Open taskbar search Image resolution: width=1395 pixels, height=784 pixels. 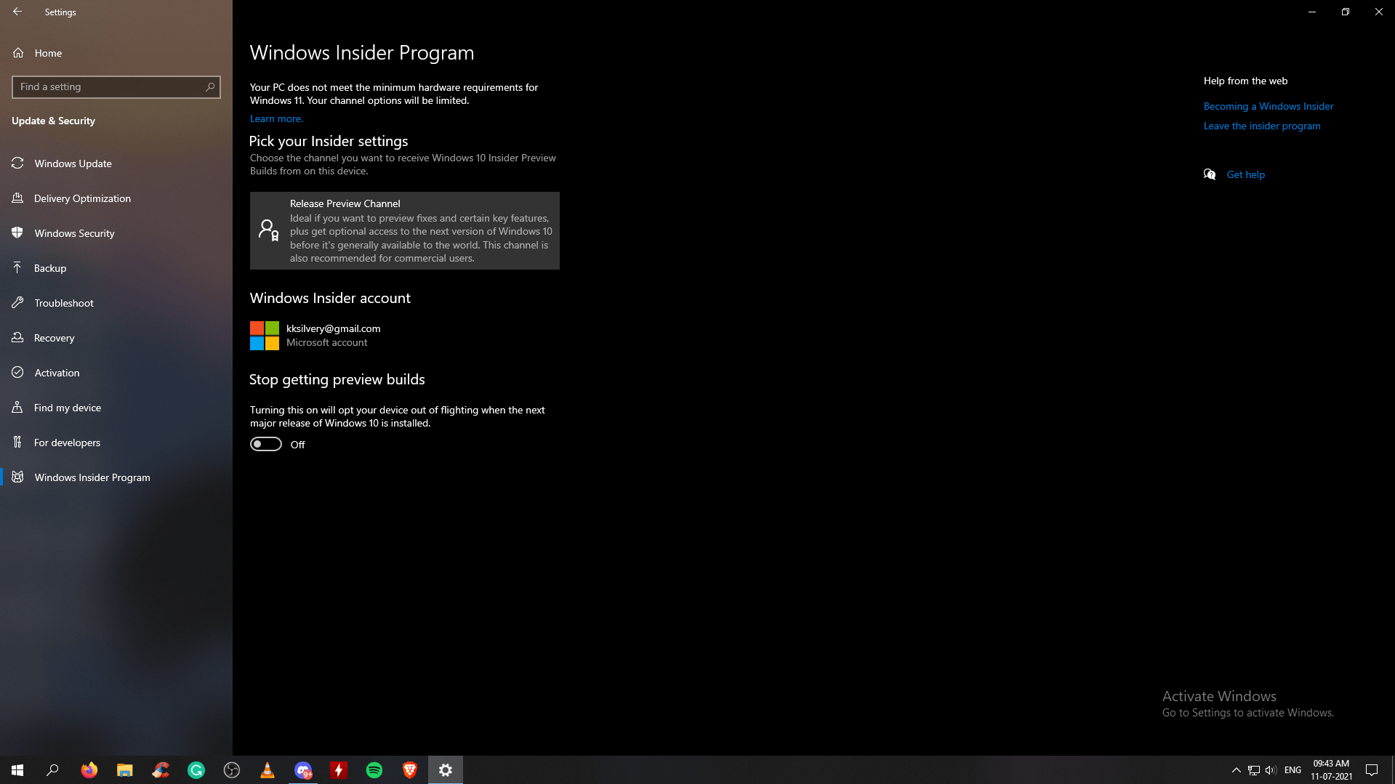coord(52,770)
